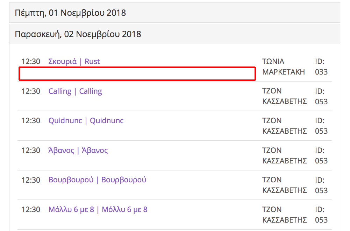The image size is (350, 231).
Task: Expand the Πέμπτη, 01 Νοεμβρίου 2018 section
Action: point(70,13)
